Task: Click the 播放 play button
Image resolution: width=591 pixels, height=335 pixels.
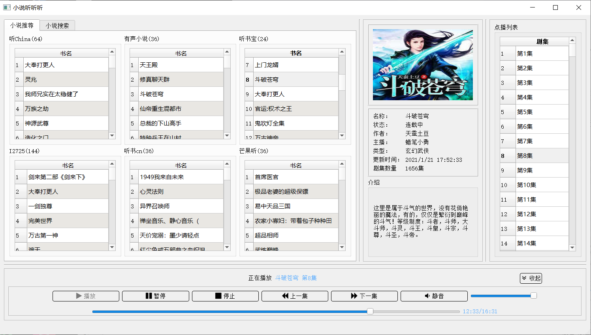Action: pyautogui.click(x=86, y=296)
